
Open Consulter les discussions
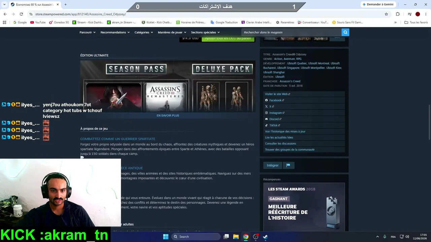pyautogui.click(x=280, y=144)
